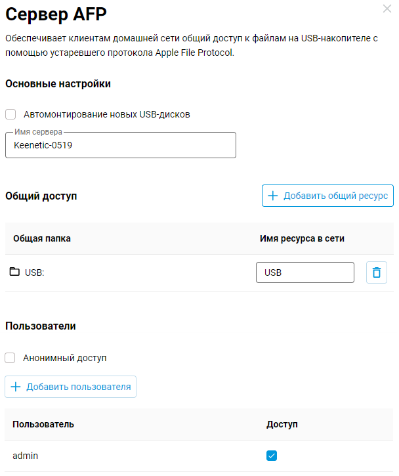Image resolution: width=399 pixels, height=476 pixels.
Task: Click the Основные настройки section heading
Action: tap(58, 84)
